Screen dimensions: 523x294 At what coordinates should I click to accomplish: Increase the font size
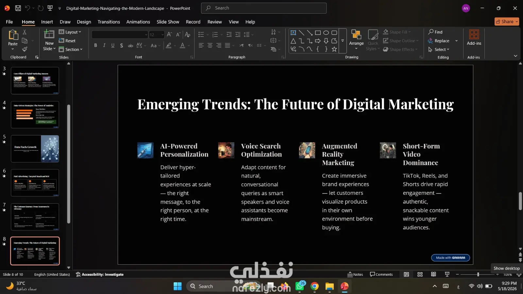[x=169, y=35]
